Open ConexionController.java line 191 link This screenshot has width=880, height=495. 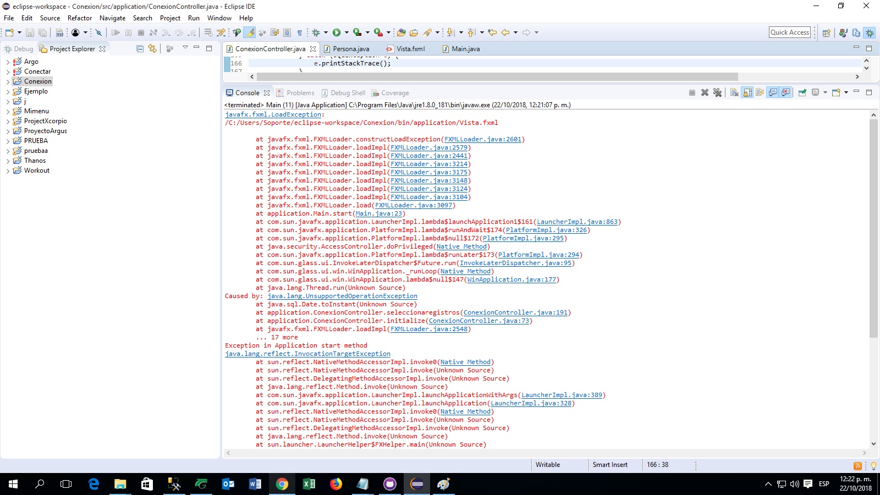[x=515, y=312]
